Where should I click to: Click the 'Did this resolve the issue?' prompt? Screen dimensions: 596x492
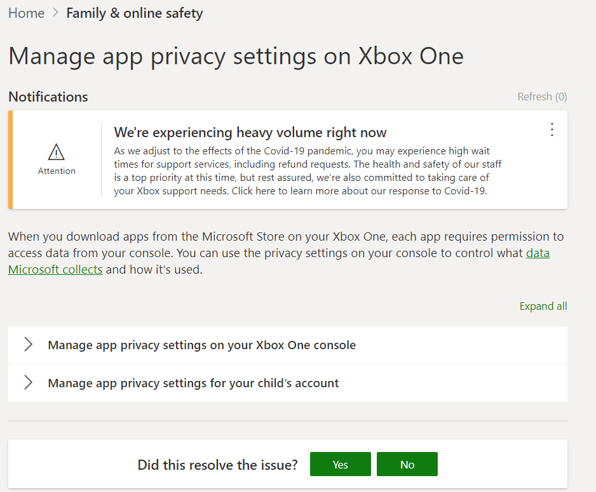pyautogui.click(x=218, y=465)
